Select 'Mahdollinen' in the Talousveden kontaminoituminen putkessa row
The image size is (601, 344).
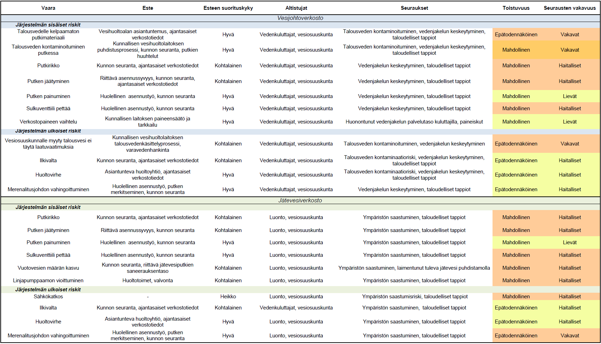point(516,50)
